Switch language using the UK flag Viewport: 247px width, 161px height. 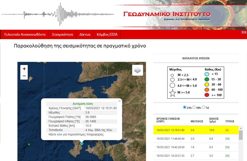click(244, 32)
